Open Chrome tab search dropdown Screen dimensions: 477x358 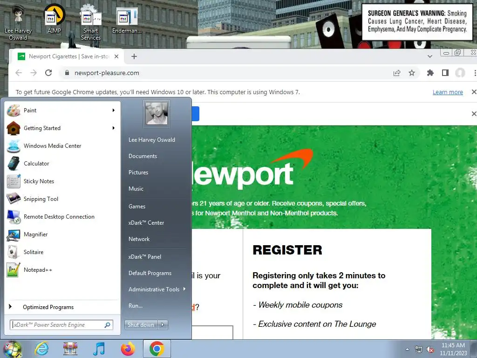click(x=430, y=56)
